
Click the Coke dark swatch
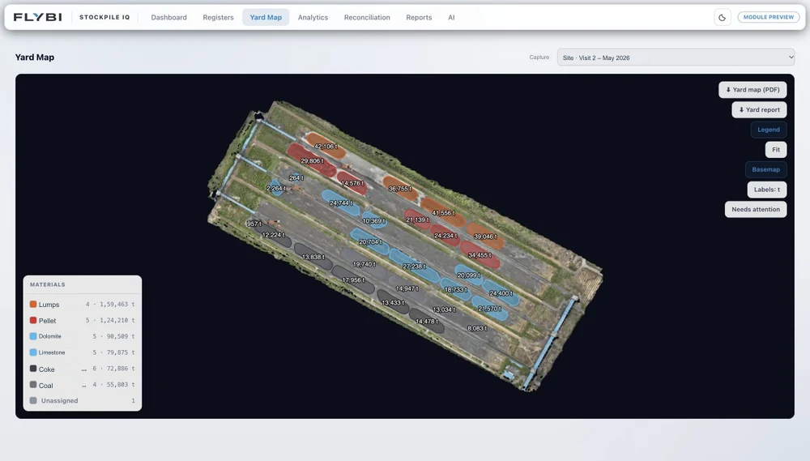pos(33,369)
